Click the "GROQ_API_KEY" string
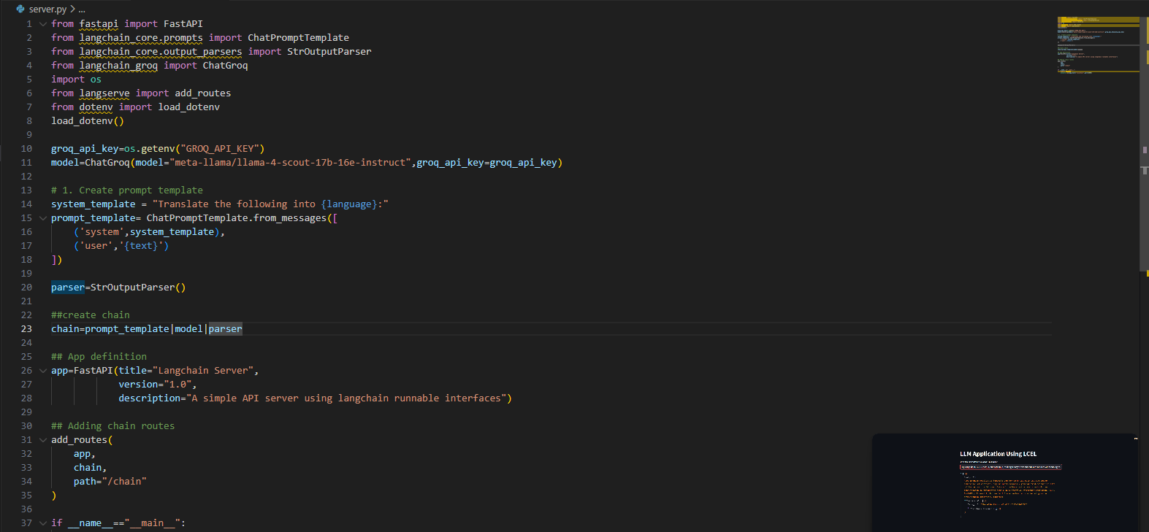Screen dimensions: 1149x532 (x=220, y=149)
